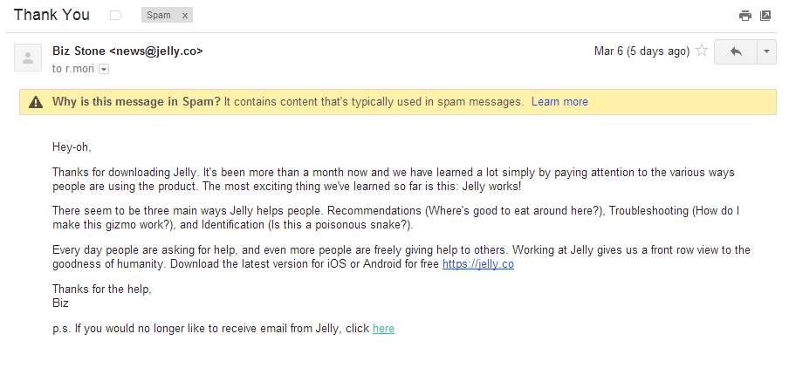This screenshot has width=789, height=368.
Task: Remove the Spam label with the x
Action: click(x=183, y=16)
